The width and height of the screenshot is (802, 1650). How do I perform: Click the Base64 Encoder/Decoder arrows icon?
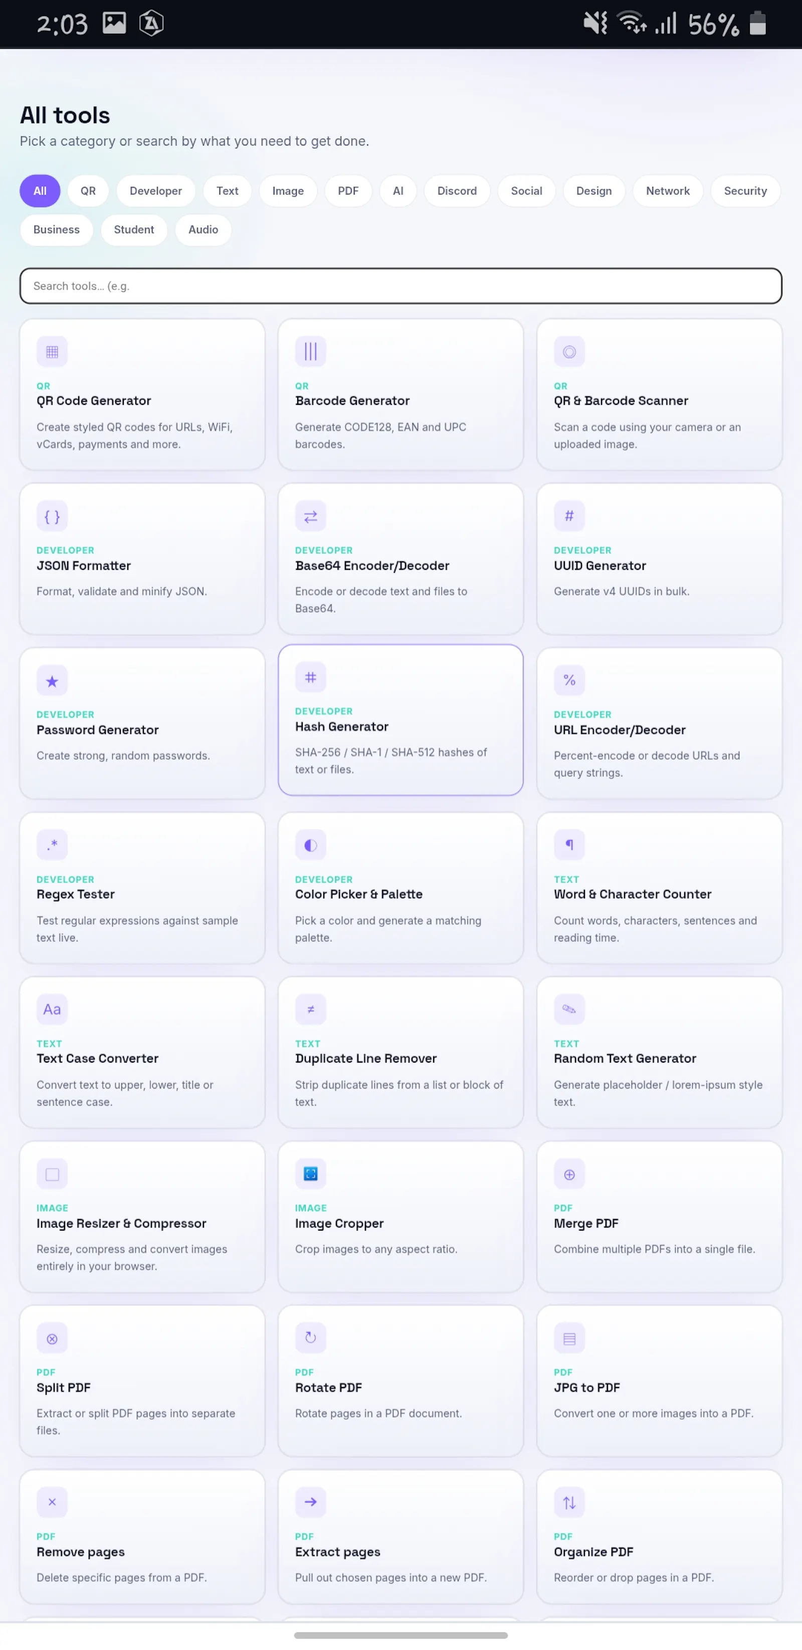point(310,516)
